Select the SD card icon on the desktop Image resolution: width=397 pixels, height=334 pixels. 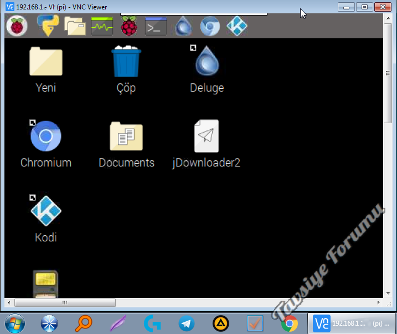coord(45,284)
